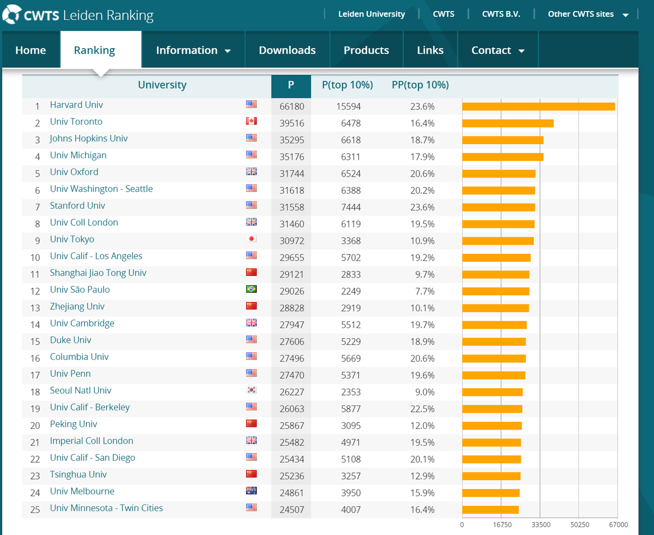
Task: Open the CWTS top link
Action: click(x=443, y=14)
